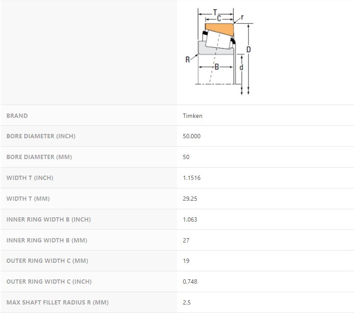Screen dimensions: 355x313
Task: Select the INNER RING WIDTH B (MM) label
Action: 47,240
